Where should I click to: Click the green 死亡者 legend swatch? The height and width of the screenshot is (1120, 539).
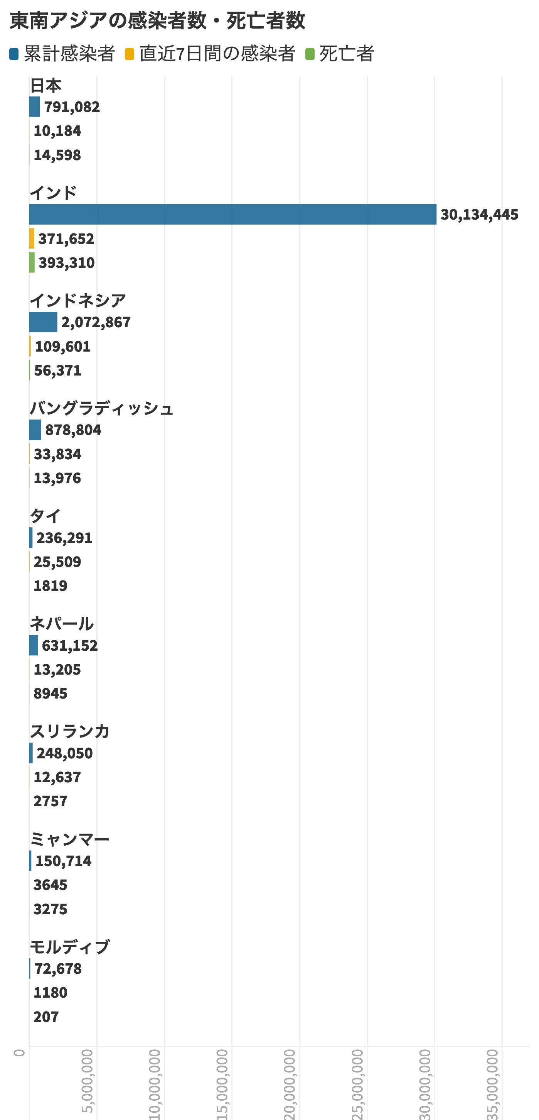click(x=310, y=54)
